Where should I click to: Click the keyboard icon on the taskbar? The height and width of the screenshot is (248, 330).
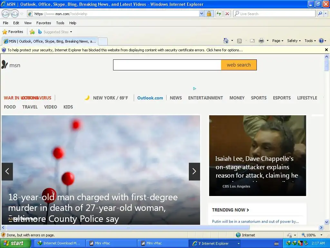click(x=277, y=243)
